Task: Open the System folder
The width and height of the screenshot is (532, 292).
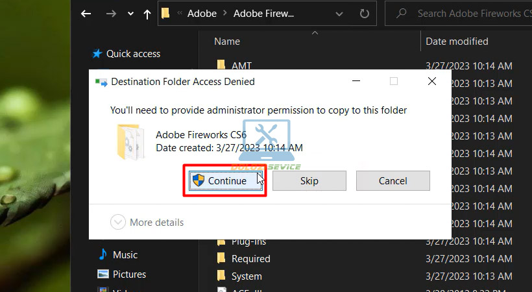Action: point(247,276)
